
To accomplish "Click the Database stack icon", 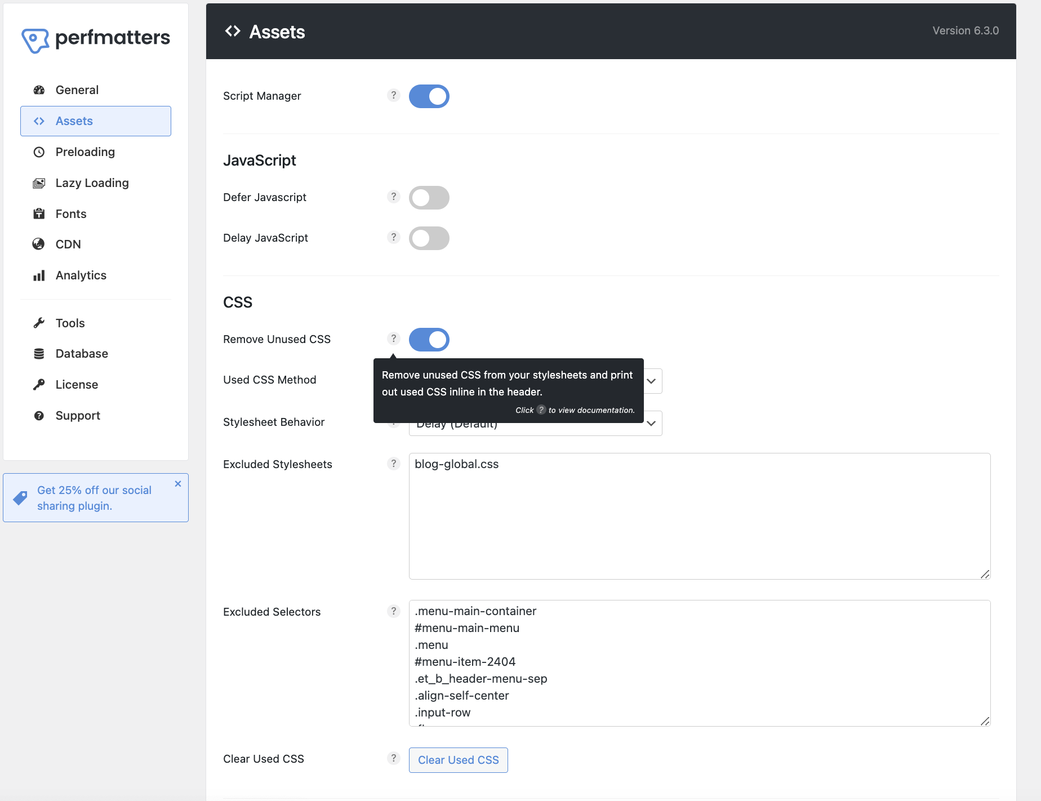I will 39,354.
